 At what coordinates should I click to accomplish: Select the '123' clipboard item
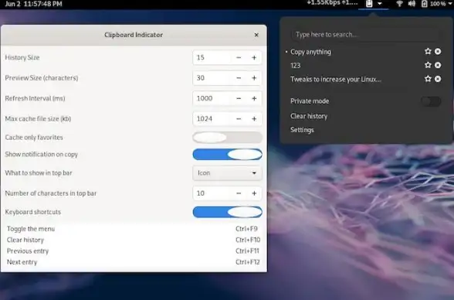coord(295,66)
